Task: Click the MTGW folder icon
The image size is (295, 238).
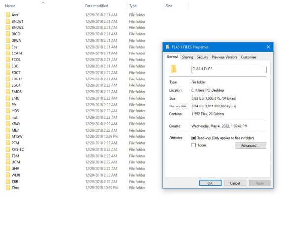Action: click(8, 136)
